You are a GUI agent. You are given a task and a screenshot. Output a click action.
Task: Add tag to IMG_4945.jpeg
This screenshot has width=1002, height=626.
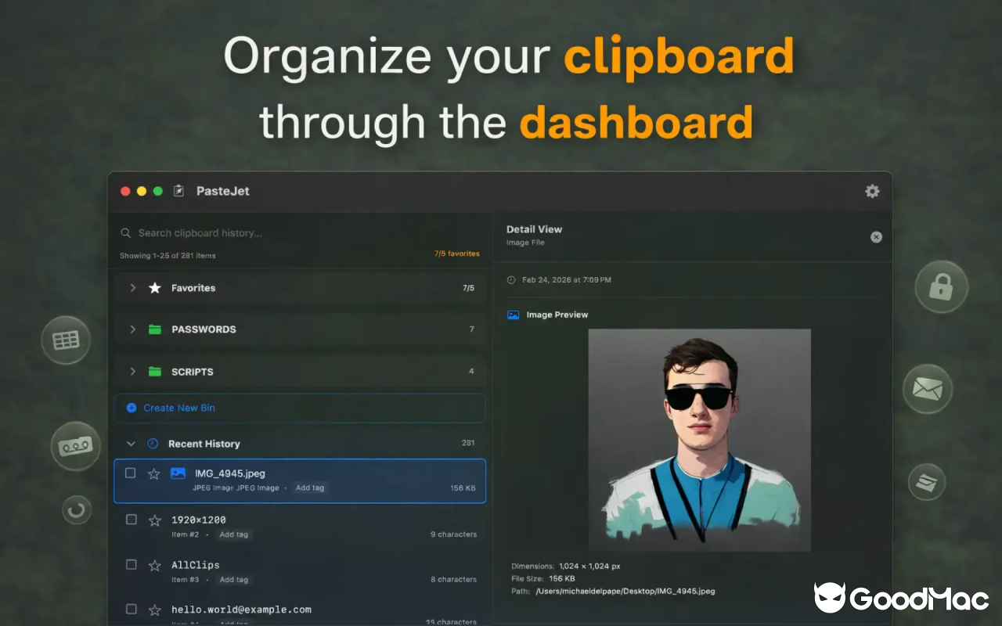pos(309,487)
